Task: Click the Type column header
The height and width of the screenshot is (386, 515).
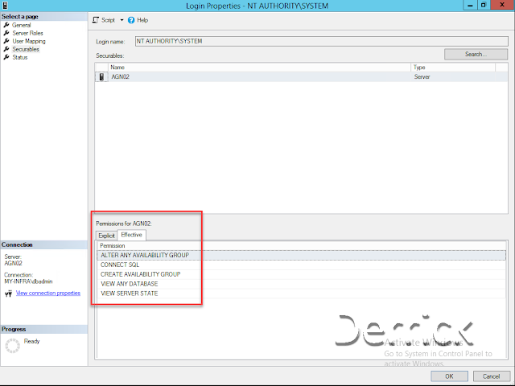Action: point(453,68)
